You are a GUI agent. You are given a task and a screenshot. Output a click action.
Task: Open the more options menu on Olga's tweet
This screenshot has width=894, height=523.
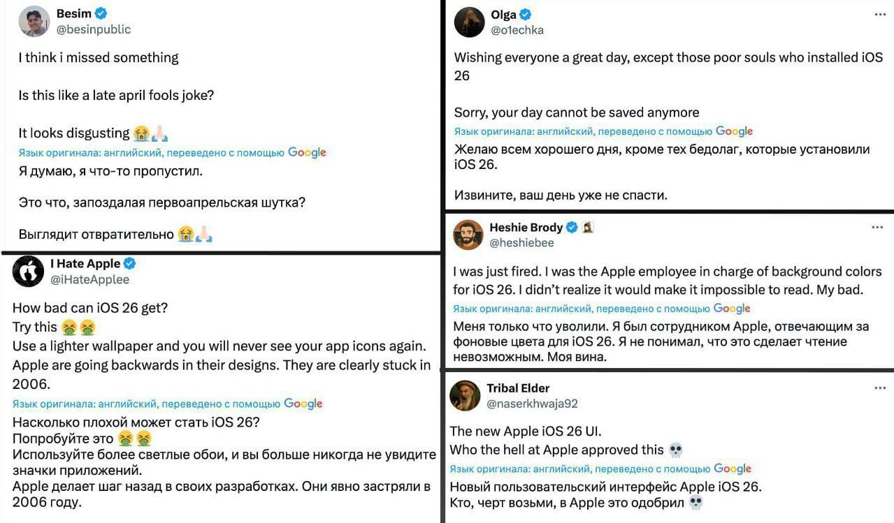pyautogui.click(x=880, y=15)
